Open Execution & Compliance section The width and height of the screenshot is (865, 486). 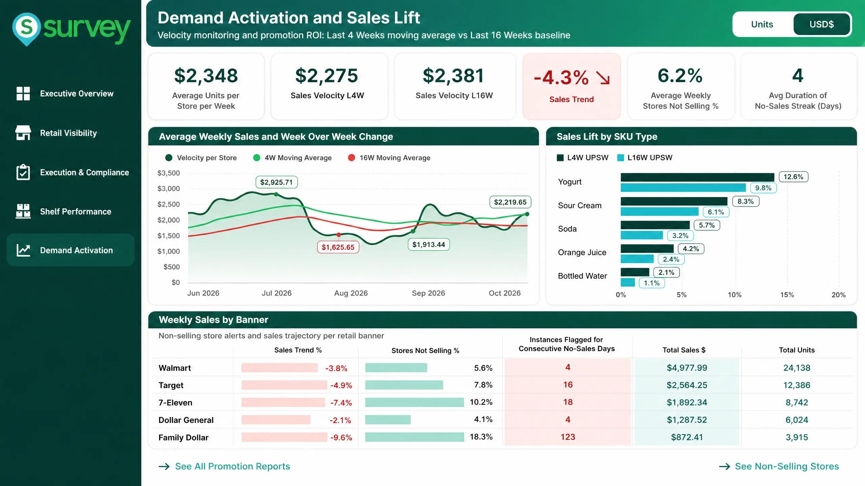coord(71,172)
